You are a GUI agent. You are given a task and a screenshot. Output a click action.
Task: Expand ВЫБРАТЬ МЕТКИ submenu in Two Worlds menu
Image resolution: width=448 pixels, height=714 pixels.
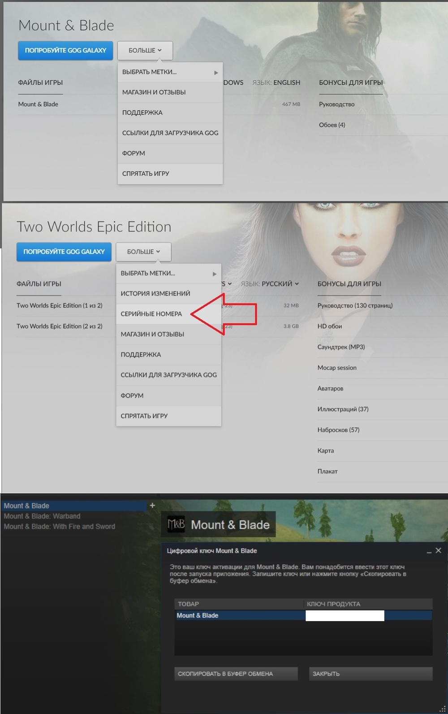click(x=168, y=274)
